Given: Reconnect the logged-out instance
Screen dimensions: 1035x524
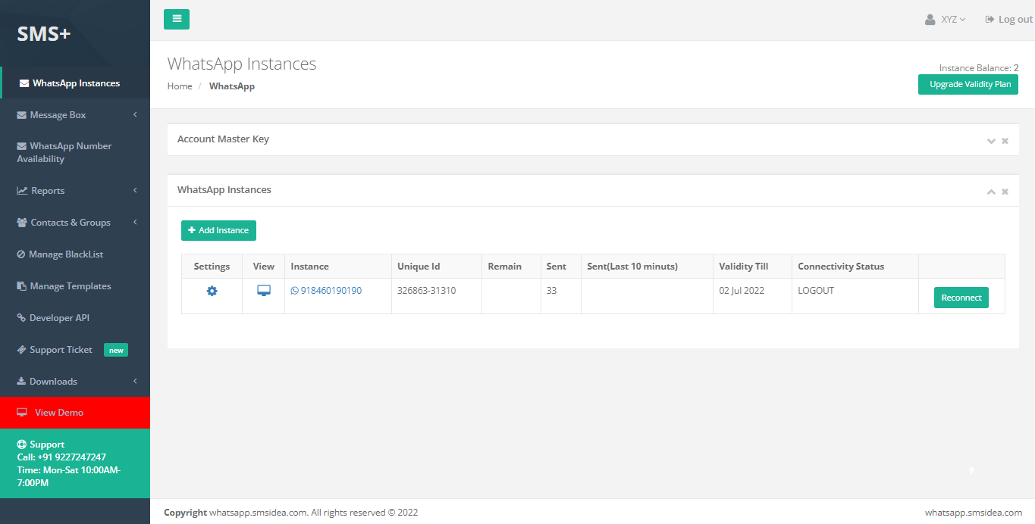Looking at the screenshot, I should click(x=961, y=298).
